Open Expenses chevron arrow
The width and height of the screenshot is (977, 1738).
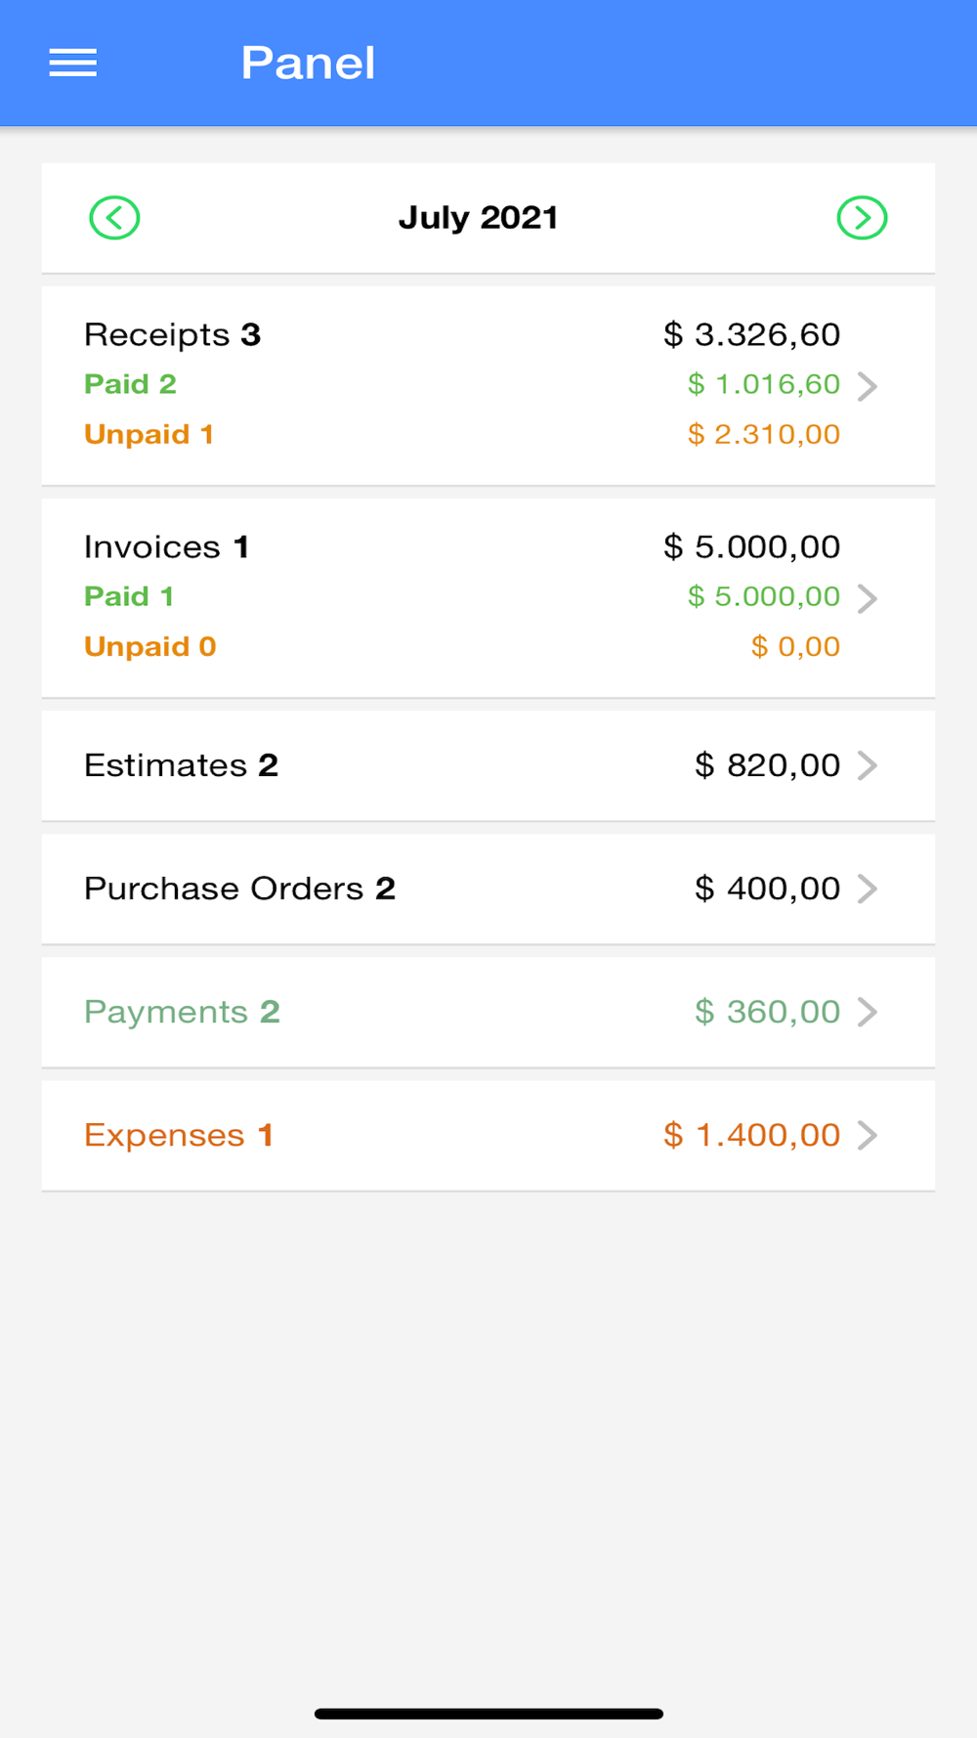point(868,1135)
